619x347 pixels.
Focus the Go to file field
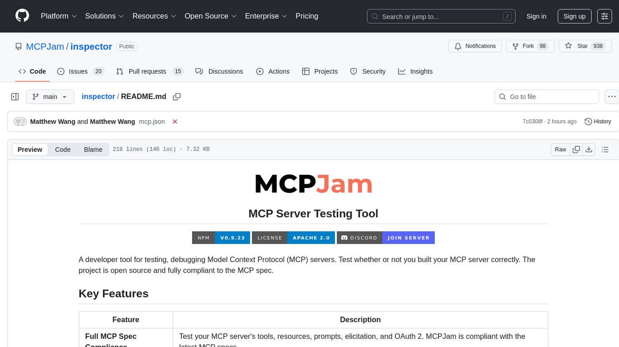547,97
